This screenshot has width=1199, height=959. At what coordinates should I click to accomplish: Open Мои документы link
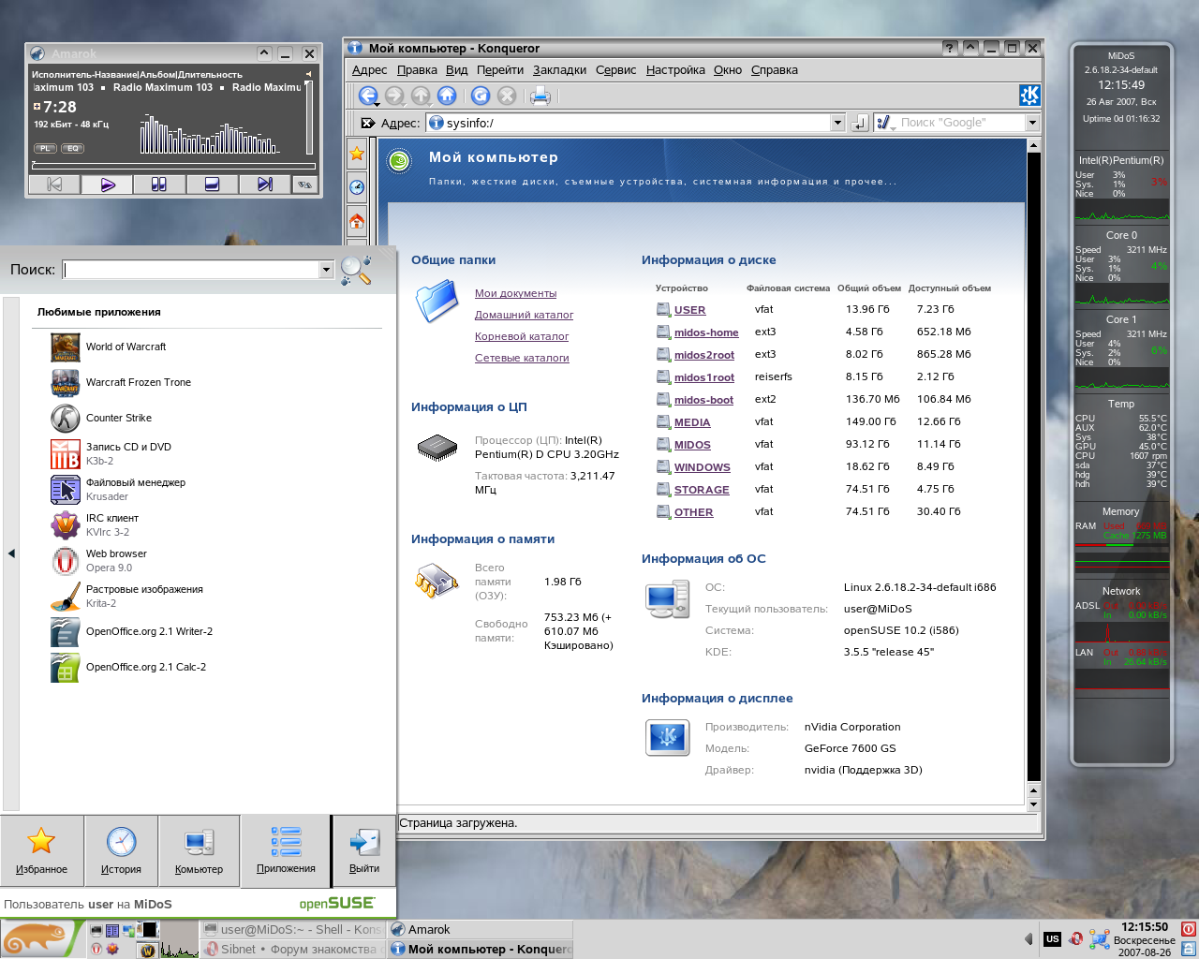515,293
